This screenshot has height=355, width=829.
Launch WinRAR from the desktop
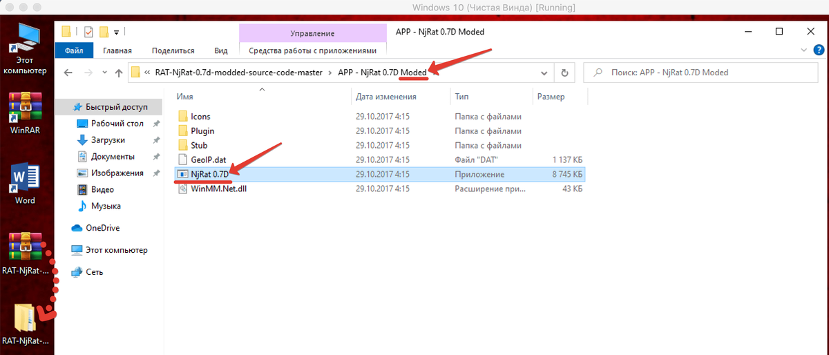[x=25, y=113]
